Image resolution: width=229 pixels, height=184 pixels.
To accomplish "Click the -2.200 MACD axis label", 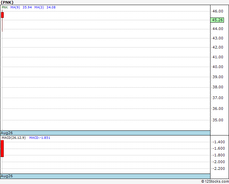I will (x=219, y=168).
